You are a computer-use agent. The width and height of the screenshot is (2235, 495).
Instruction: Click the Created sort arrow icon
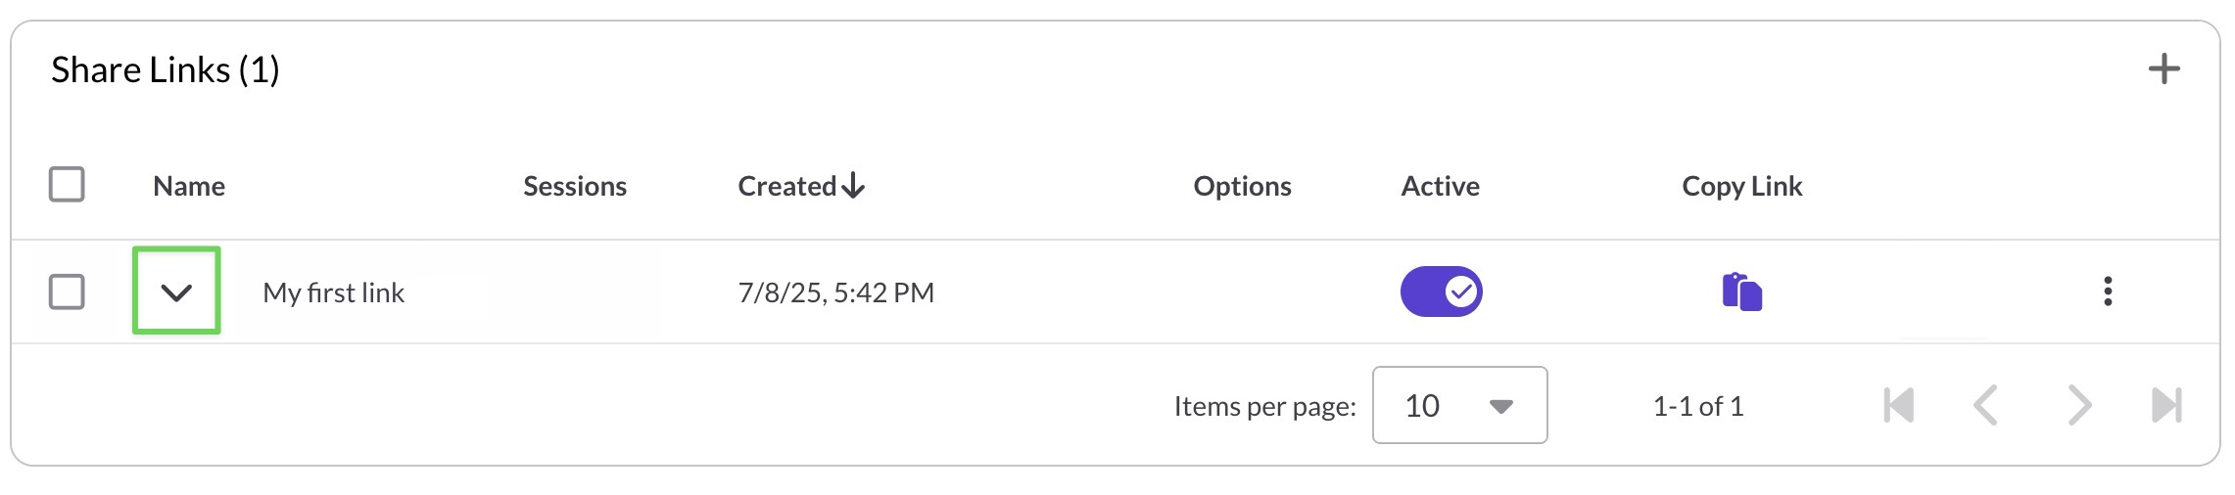(853, 186)
